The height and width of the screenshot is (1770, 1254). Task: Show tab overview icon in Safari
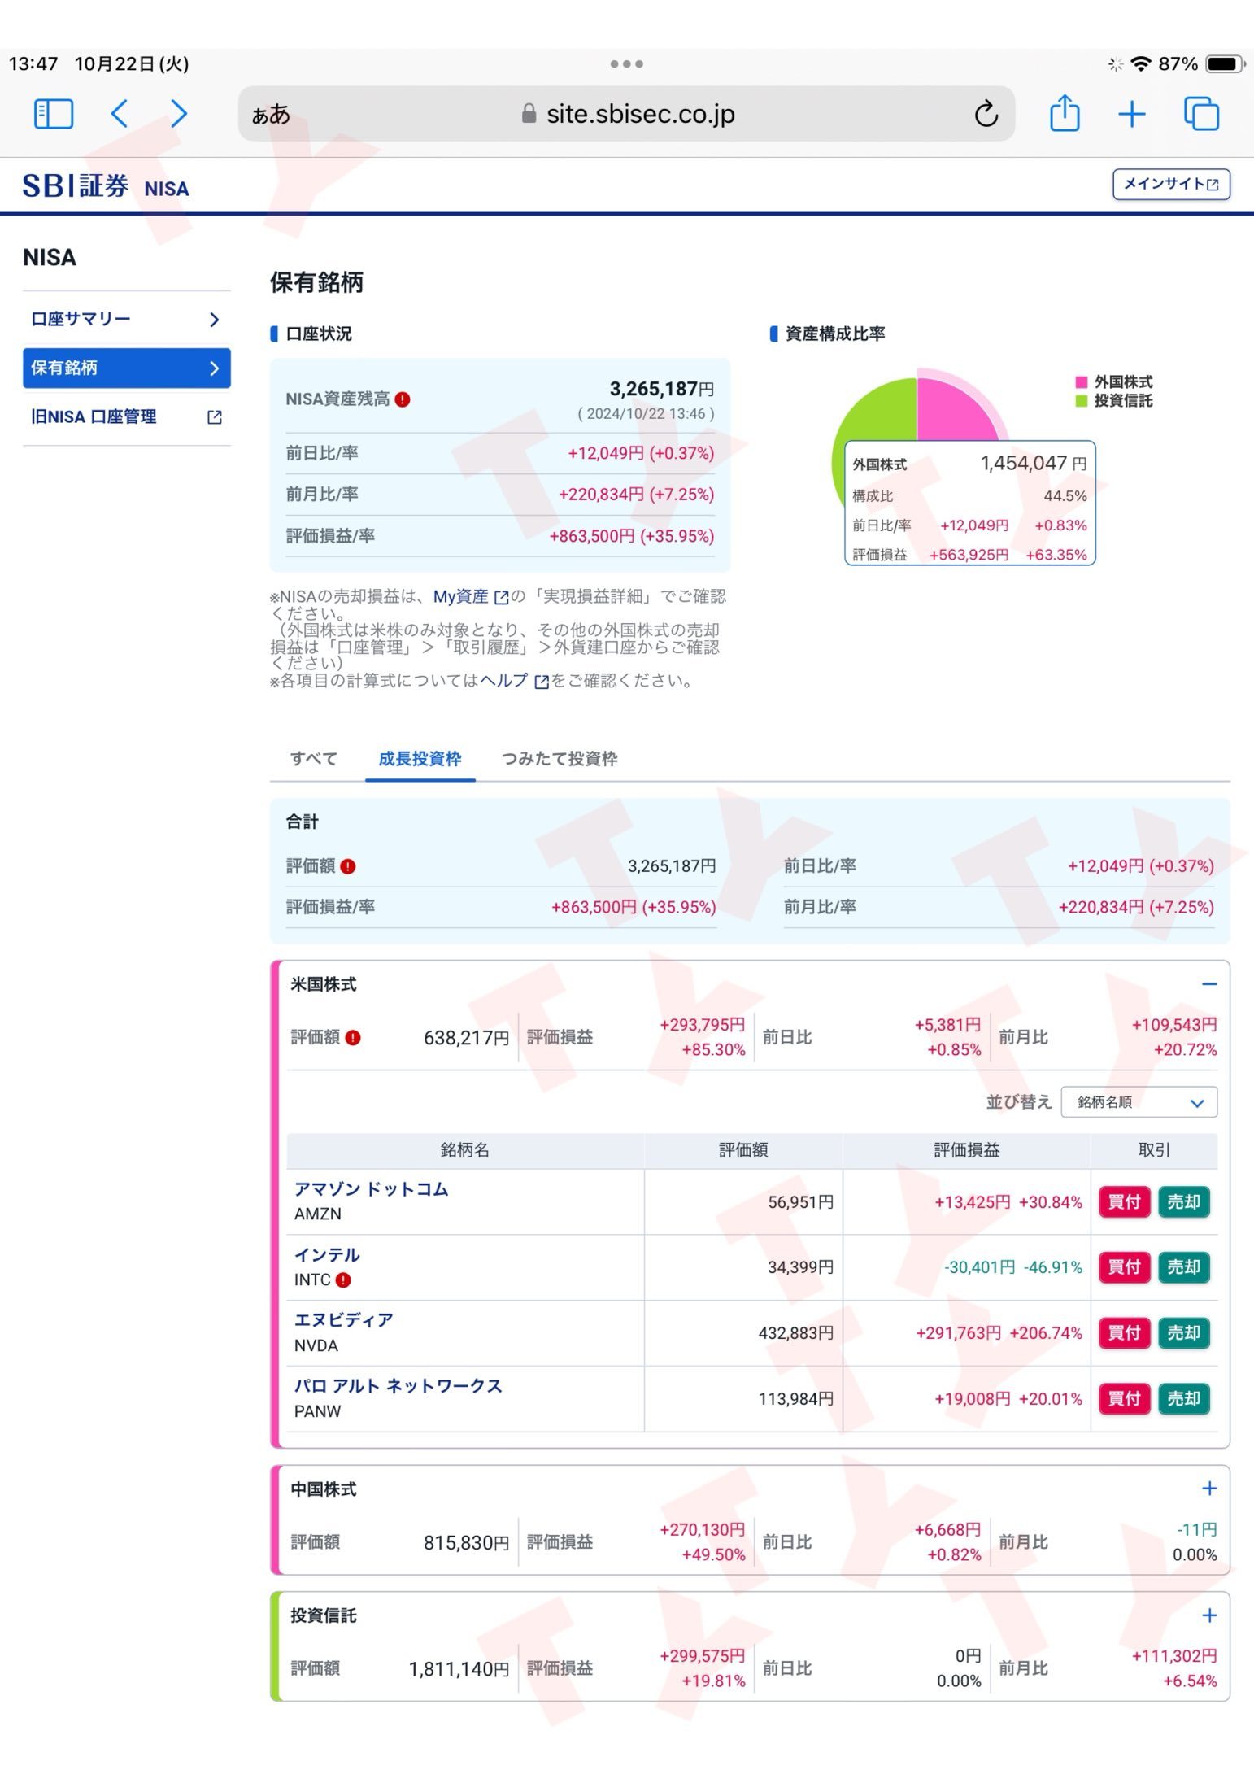(1201, 114)
